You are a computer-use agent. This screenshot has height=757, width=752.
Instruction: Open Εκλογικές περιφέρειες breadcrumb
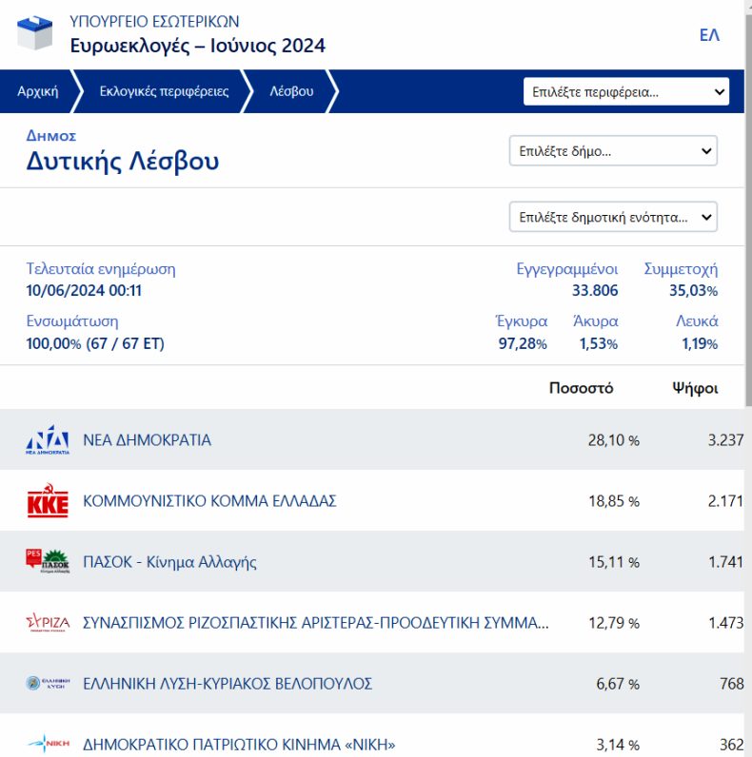coord(164,91)
